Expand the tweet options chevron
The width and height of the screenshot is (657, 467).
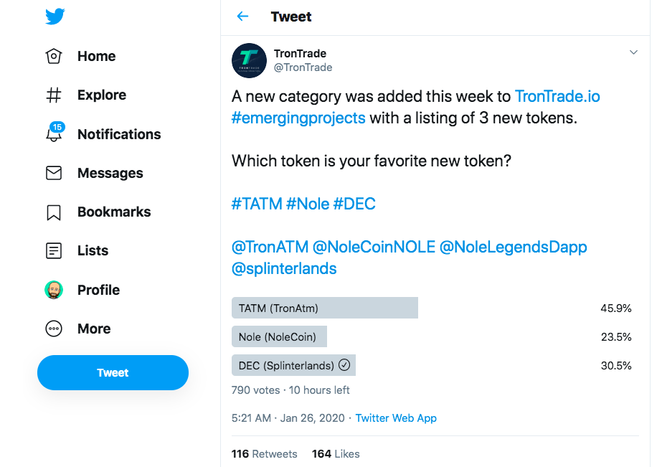pos(633,52)
